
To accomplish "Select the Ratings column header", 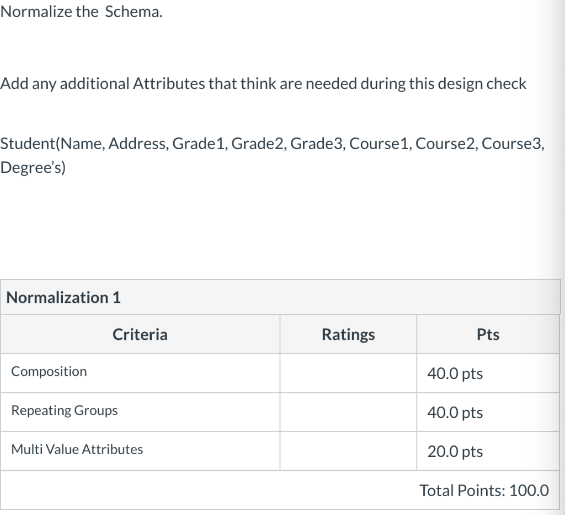I will tap(348, 334).
